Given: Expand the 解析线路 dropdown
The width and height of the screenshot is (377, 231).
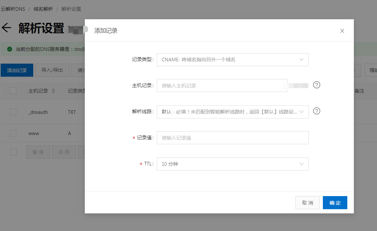Looking at the screenshot, I should click(233, 112).
